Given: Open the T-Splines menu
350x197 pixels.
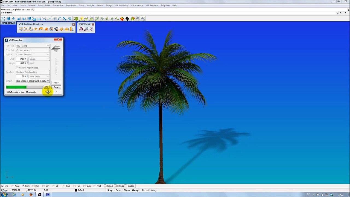Looking at the screenshot, I should coord(165,5).
